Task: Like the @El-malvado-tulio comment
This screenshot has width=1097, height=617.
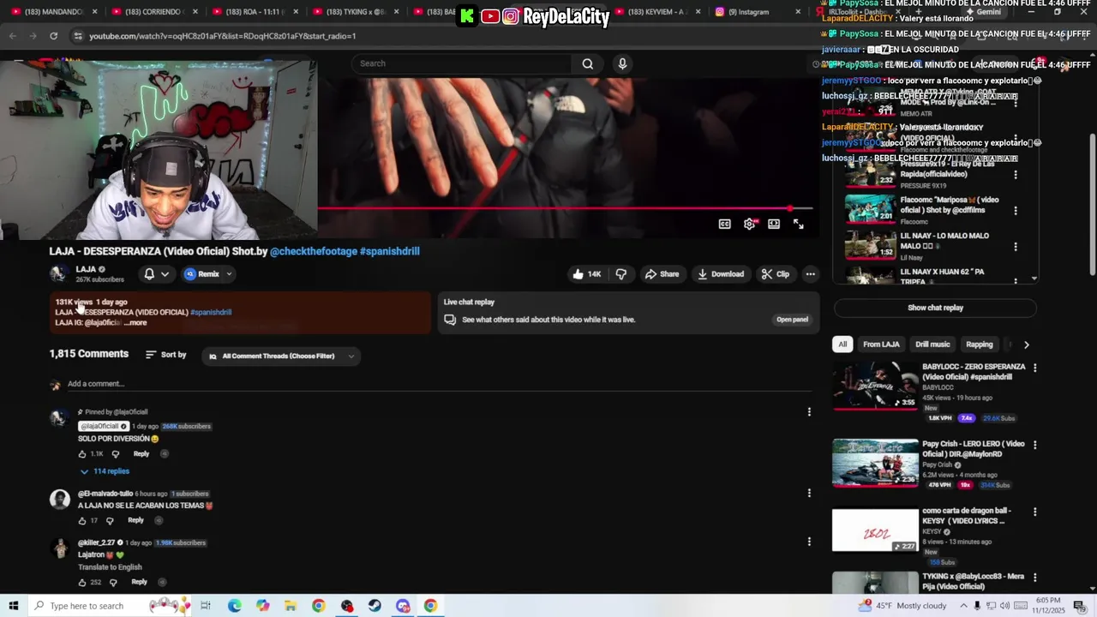Action: tap(82, 520)
